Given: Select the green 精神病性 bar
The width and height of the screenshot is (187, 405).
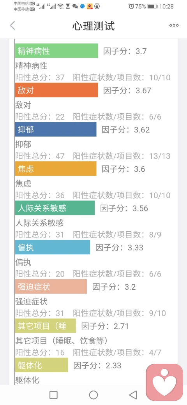Looking at the screenshot, I should [56, 51].
